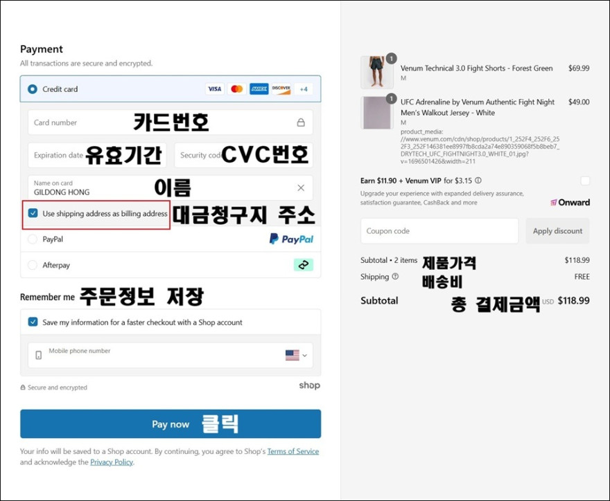The width and height of the screenshot is (610, 501).
Task: Click the Remember me heading
Action: click(47, 297)
